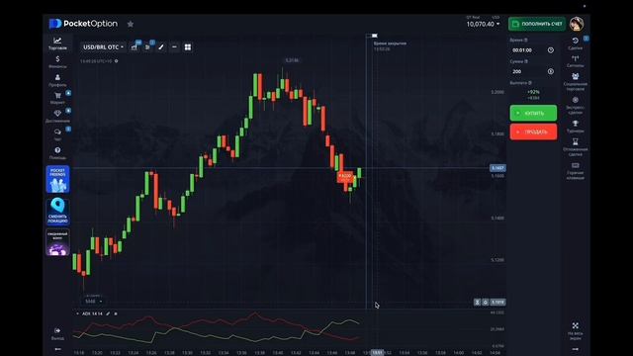Click the minus button in chart toolbar

click(x=174, y=47)
